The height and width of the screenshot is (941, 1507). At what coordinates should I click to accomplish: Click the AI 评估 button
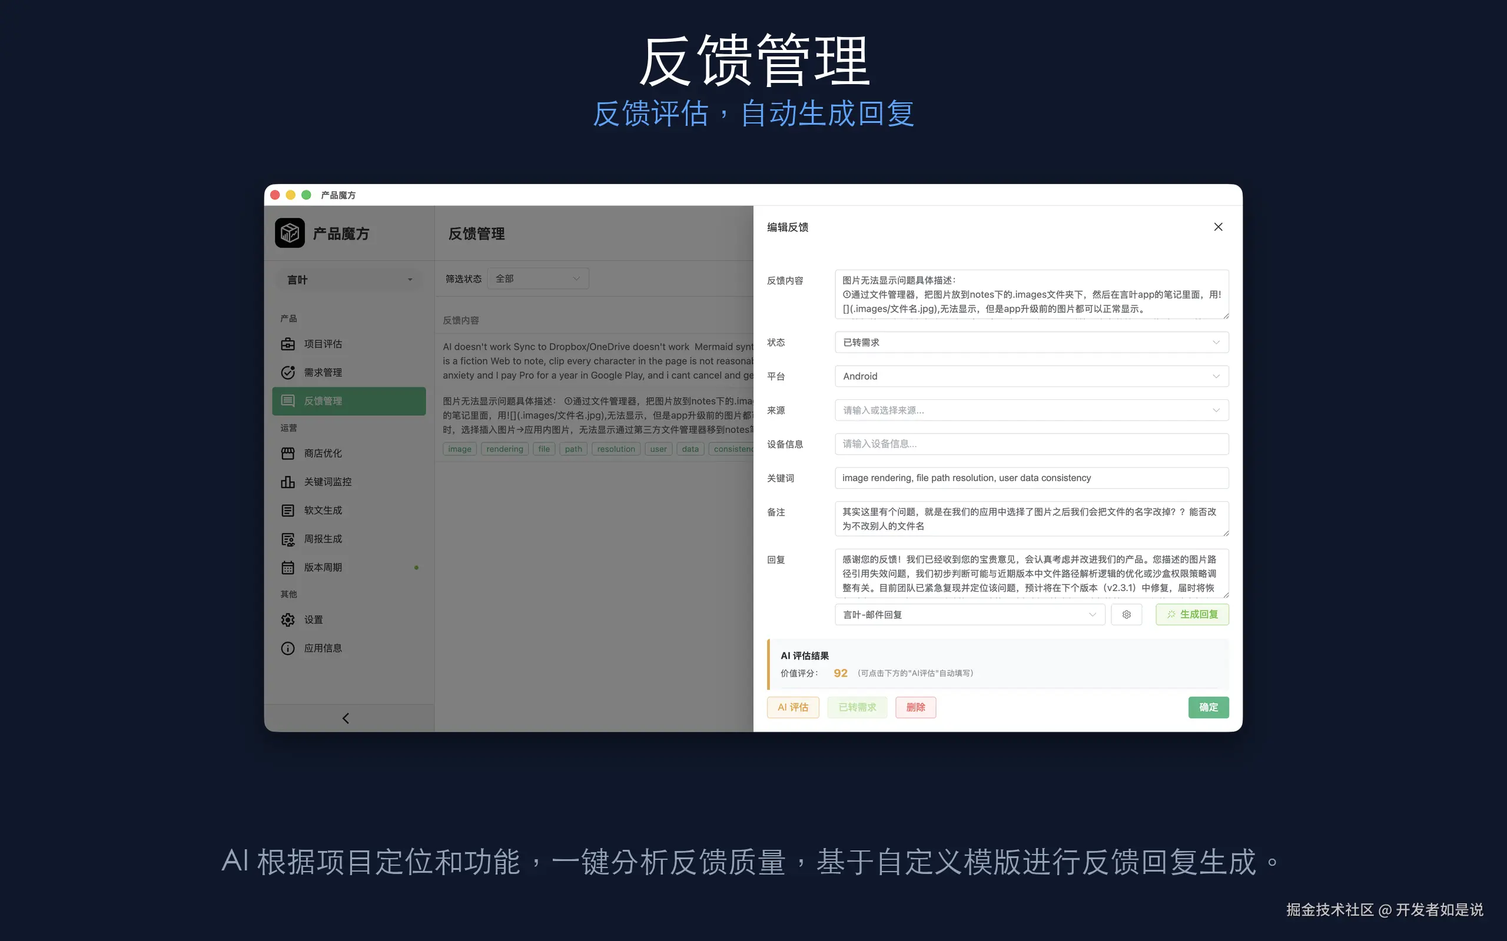point(793,708)
